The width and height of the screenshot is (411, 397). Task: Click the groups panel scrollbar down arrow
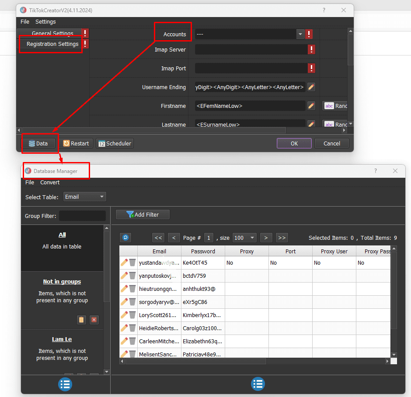click(106, 372)
